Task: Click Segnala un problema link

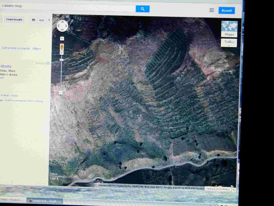Action: point(218,189)
